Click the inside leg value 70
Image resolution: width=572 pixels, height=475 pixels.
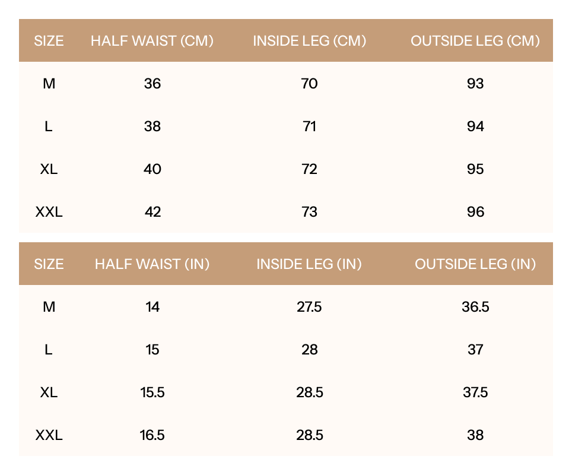(309, 84)
